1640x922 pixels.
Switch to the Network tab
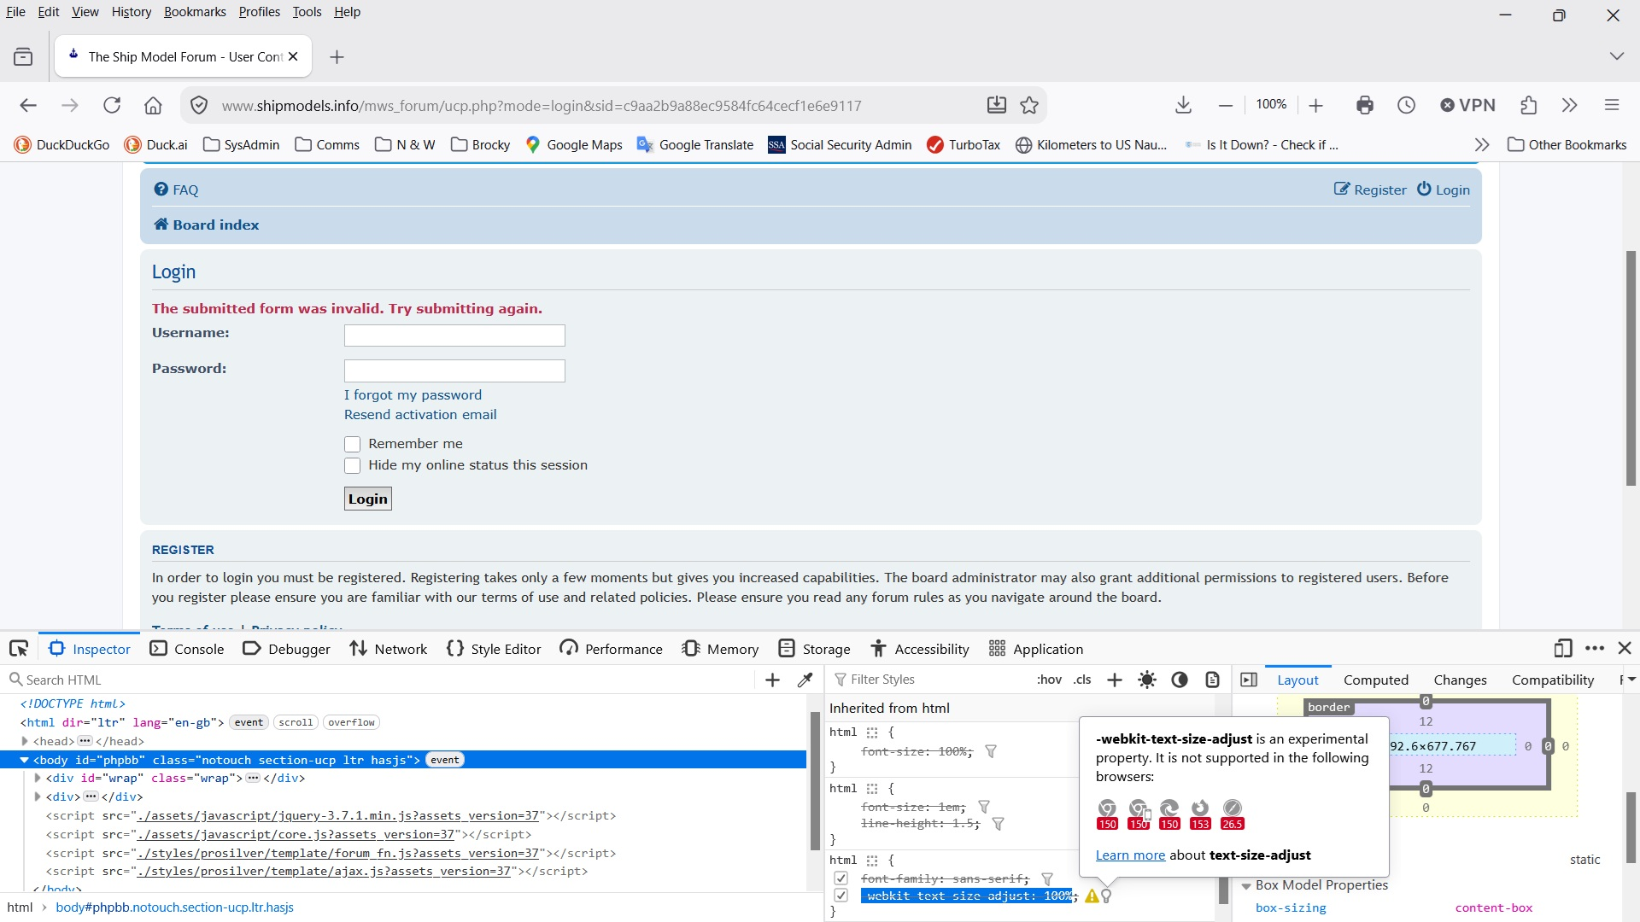point(389,649)
